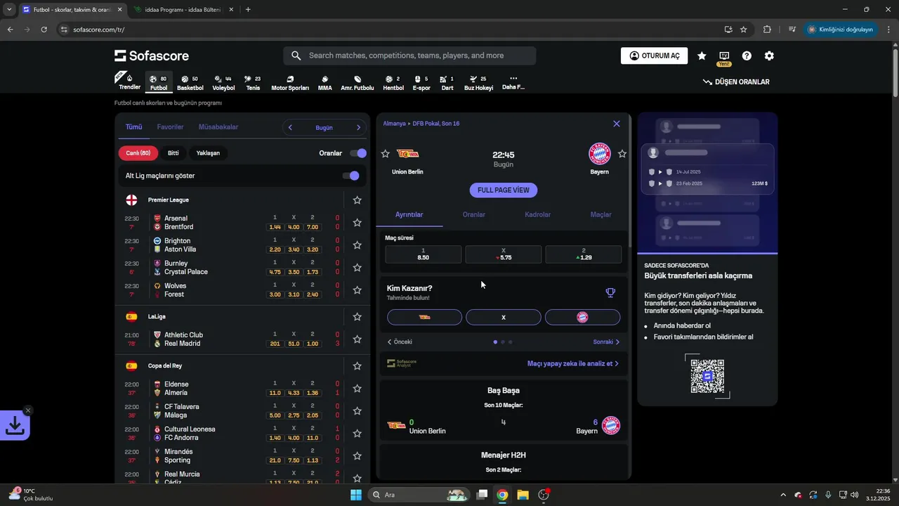
Task: Click the Sofascore search field
Action: 409,56
